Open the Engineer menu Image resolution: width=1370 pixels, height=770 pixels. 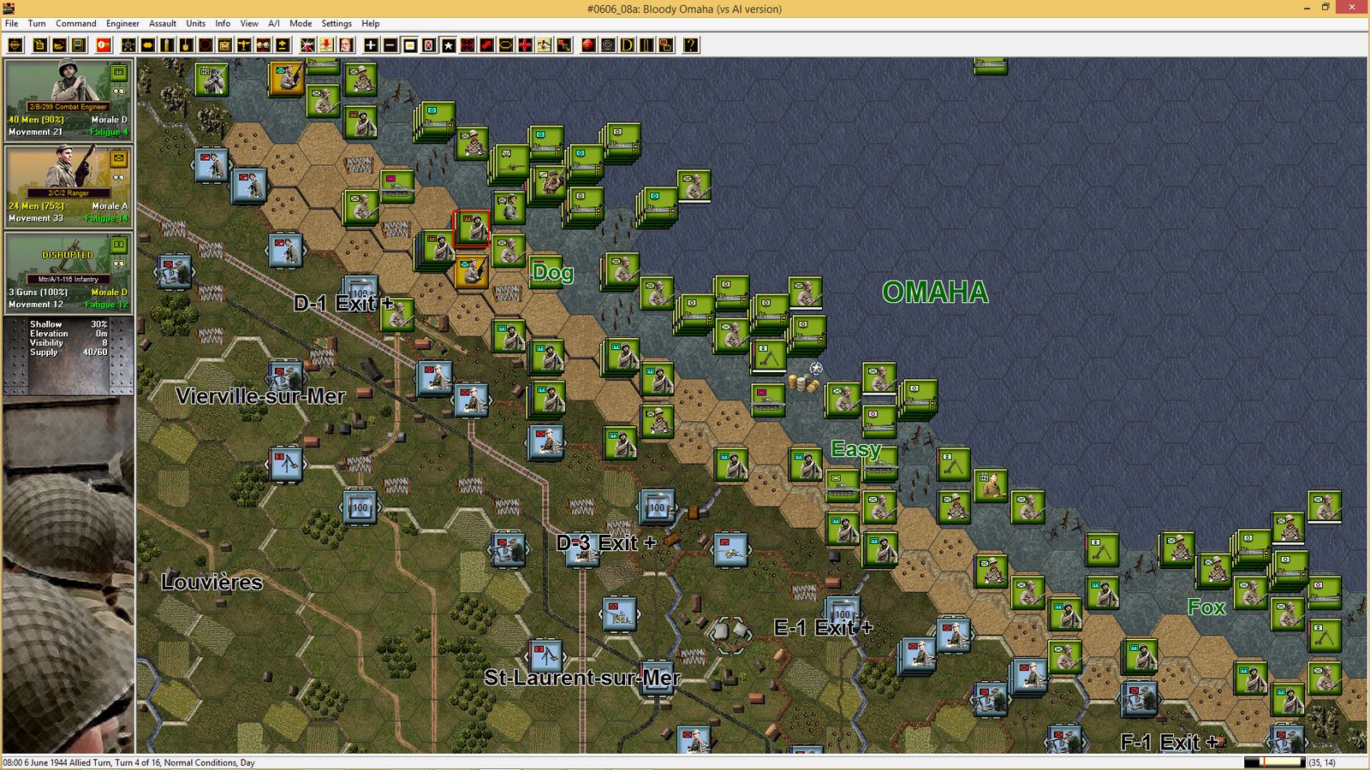(x=122, y=23)
